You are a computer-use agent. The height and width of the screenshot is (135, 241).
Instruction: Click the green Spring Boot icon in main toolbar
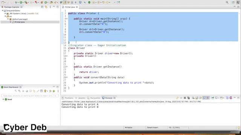[x=89, y=2]
